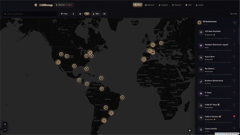Open the Filter dropdown
Screen dimensions: 240x135
click(x=64, y=14)
